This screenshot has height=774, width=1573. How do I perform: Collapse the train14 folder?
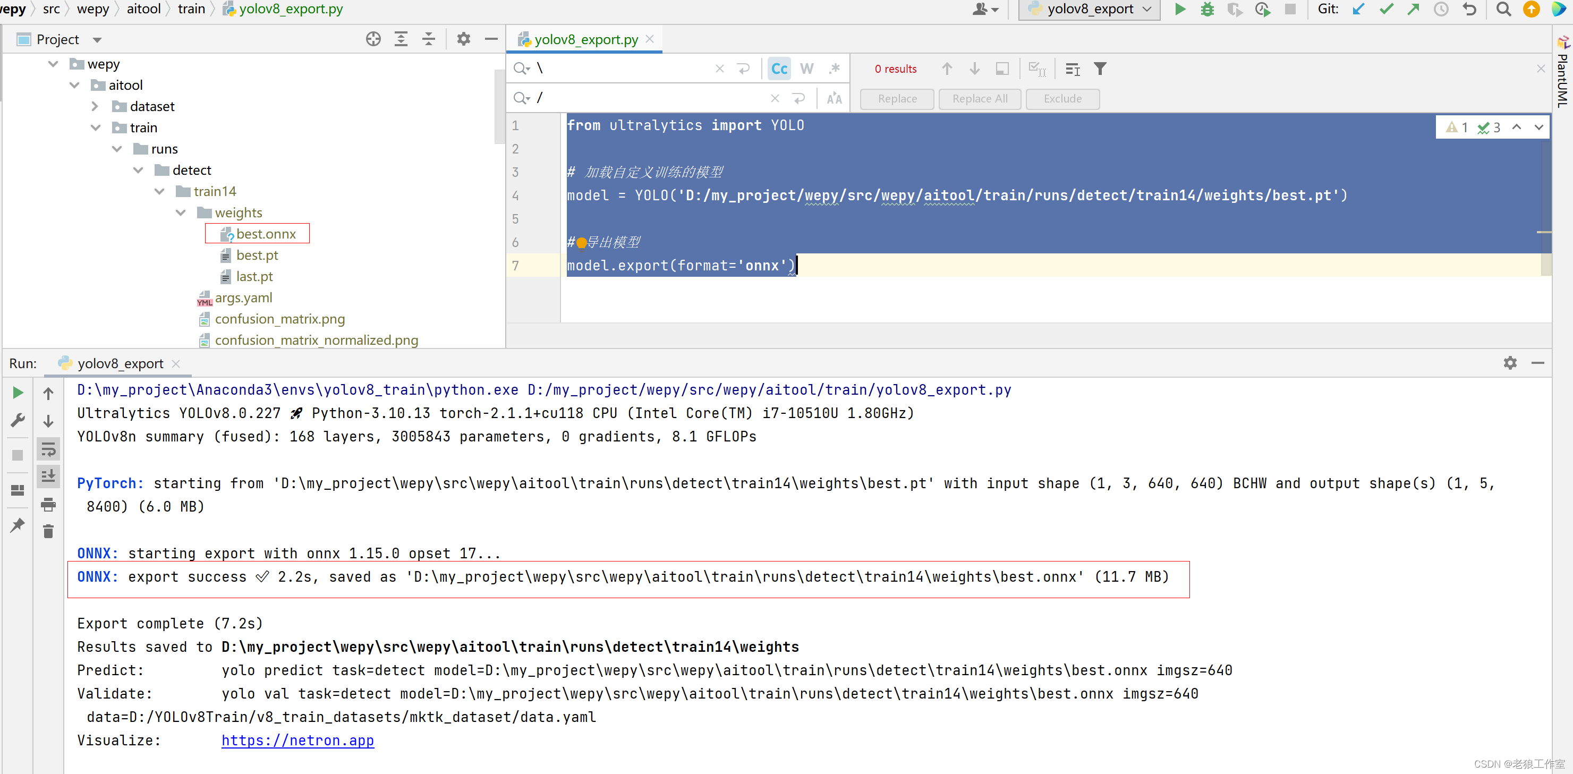pyautogui.click(x=160, y=192)
